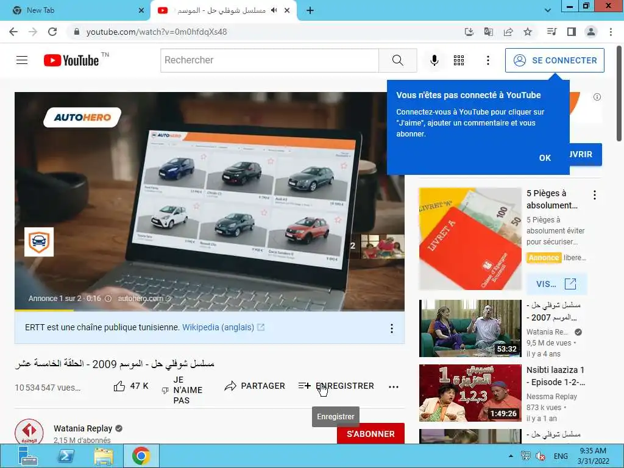Viewport: 624px width, 468px height.
Task: Click the ad progress bar on the video
Action: [210, 310]
